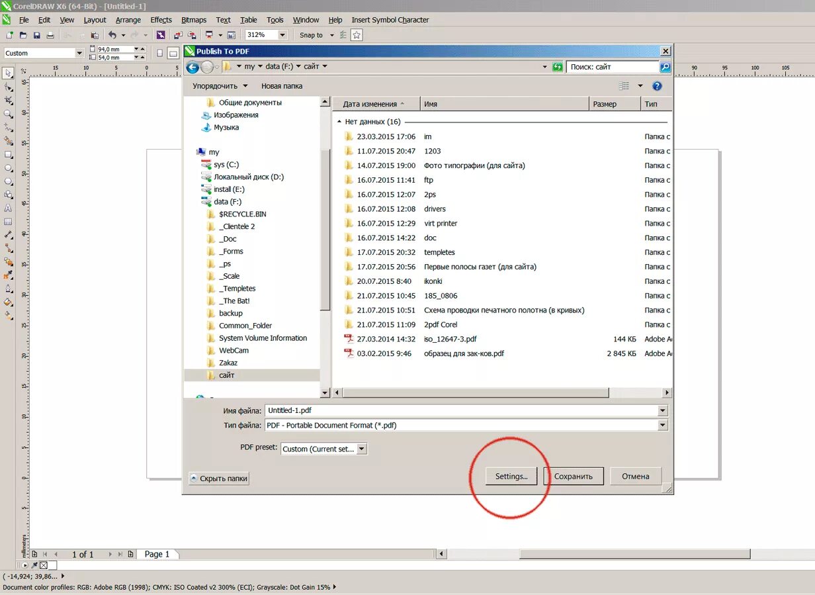Open view mode options arrow in dialog

640,86
